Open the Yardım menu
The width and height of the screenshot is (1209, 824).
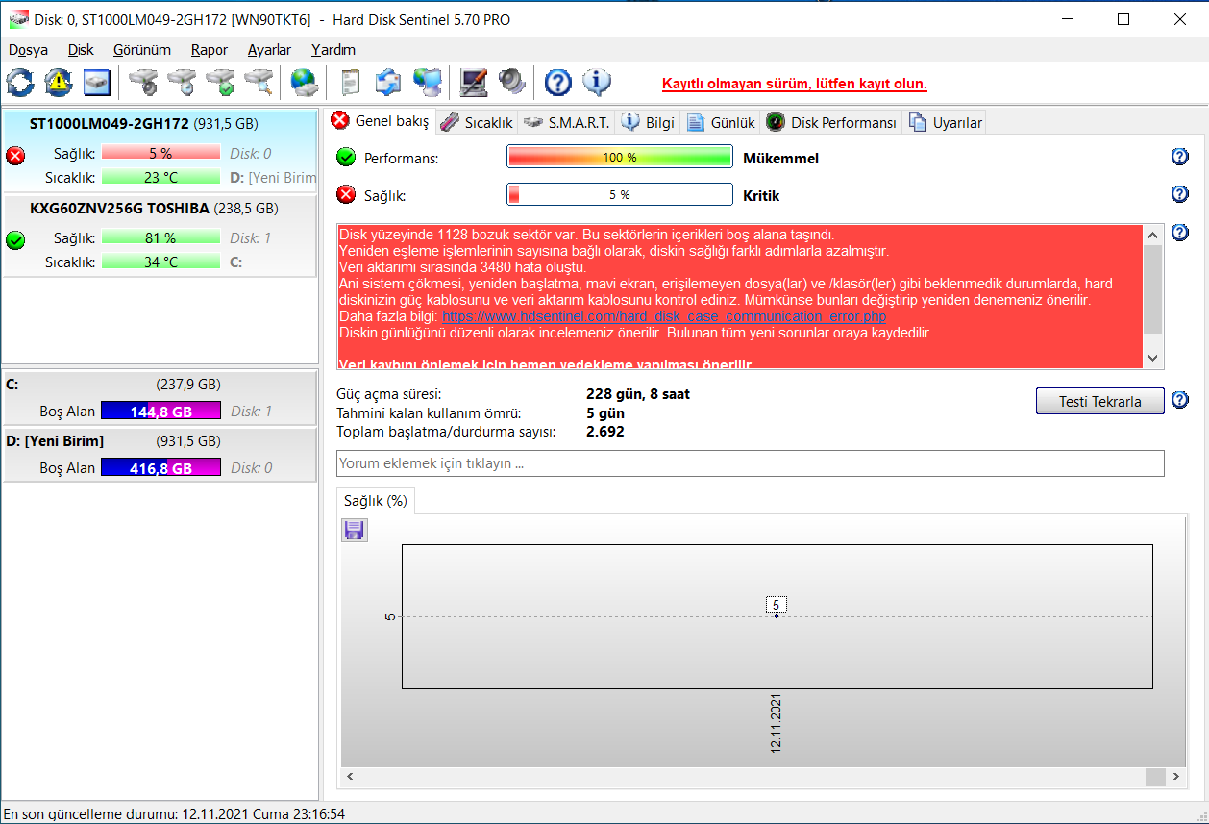pyautogui.click(x=333, y=50)
